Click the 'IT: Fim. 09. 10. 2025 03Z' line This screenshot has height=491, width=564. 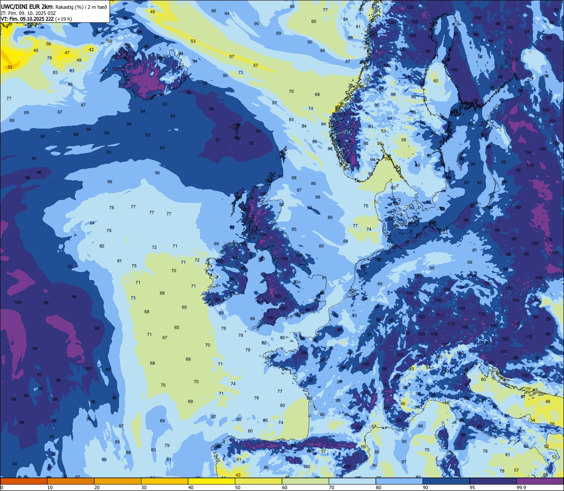tap(28, 13)
